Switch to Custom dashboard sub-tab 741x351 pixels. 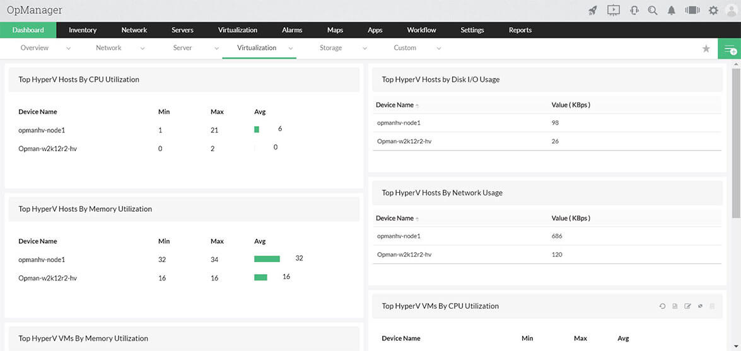pyautogui.click(x=405, y=48)
